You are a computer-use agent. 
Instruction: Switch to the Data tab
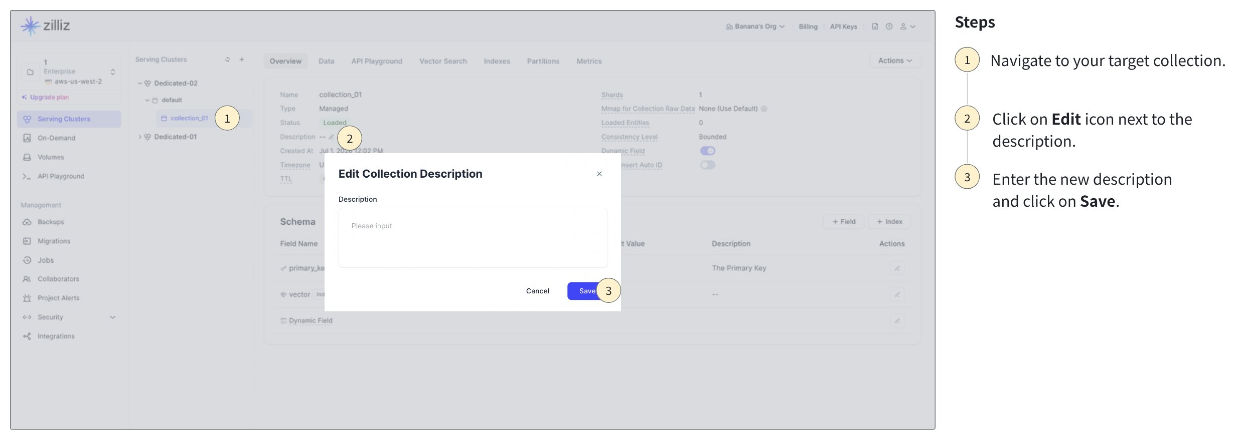click(326, 61)
